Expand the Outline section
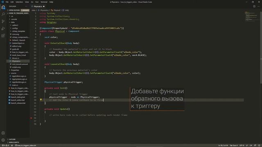Screen dimensions: 262x147 [x=12, y=139]
